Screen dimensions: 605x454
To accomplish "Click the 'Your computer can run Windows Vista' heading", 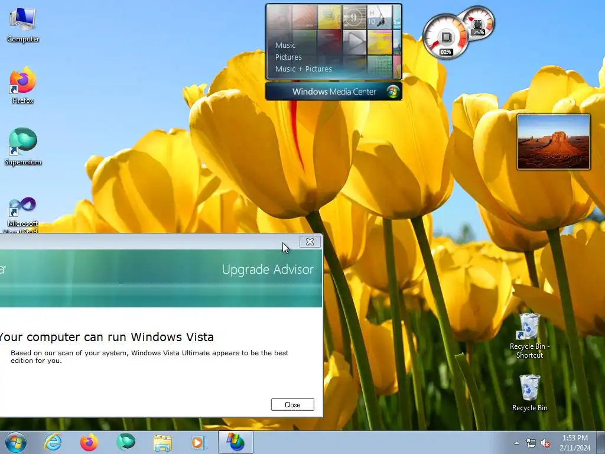I will click(106, 337).
